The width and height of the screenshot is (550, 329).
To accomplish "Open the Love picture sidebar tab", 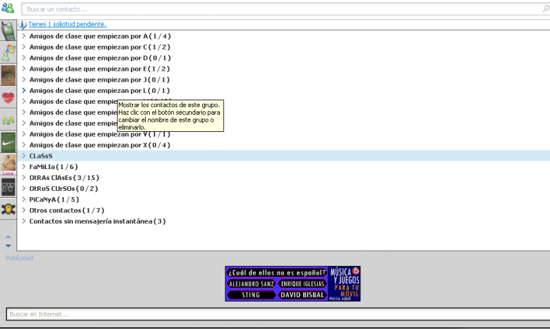I will (8, 165).
